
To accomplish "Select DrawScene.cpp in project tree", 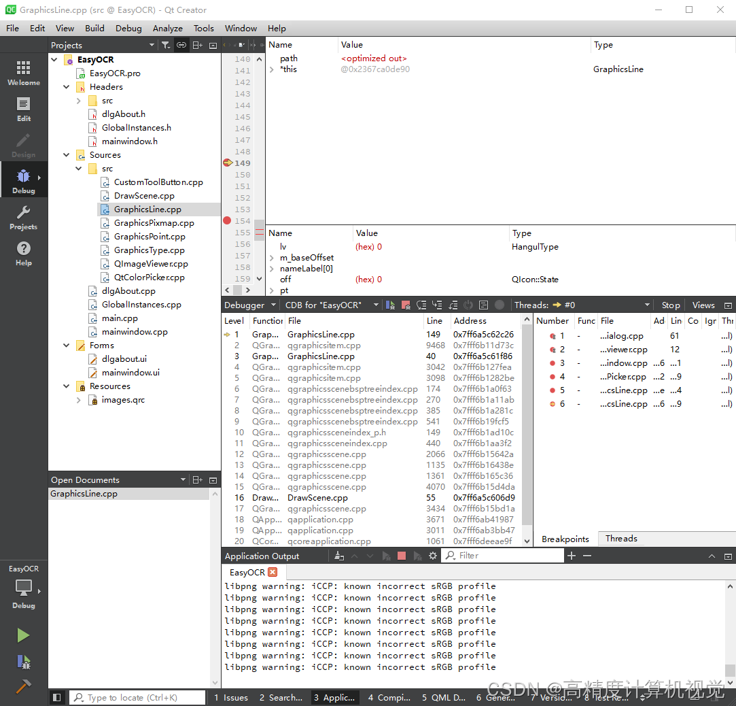I will 144,196.
